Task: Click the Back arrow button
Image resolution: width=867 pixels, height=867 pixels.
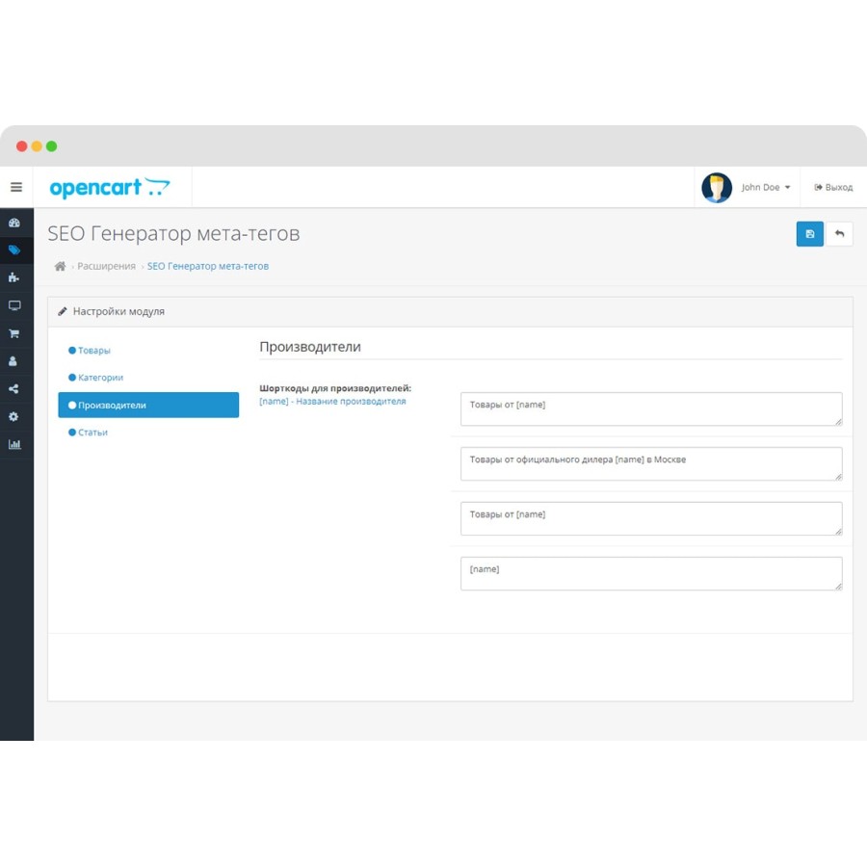Action: pyautogui.click(x=839, y=234)
